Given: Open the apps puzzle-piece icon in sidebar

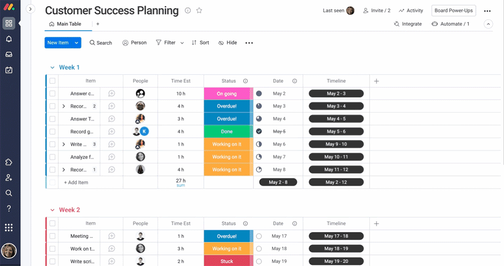Looking at the screenshot, I should (9, 162).
